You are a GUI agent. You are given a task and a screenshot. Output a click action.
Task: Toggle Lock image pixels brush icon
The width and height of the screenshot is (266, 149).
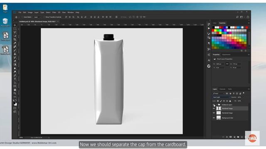pyautogui.click(x=221, y=101)
